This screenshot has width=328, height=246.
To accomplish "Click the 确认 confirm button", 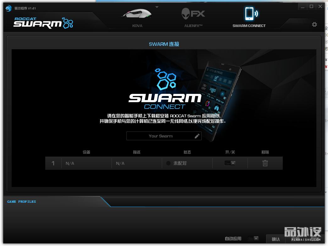I will pos(276,239).
